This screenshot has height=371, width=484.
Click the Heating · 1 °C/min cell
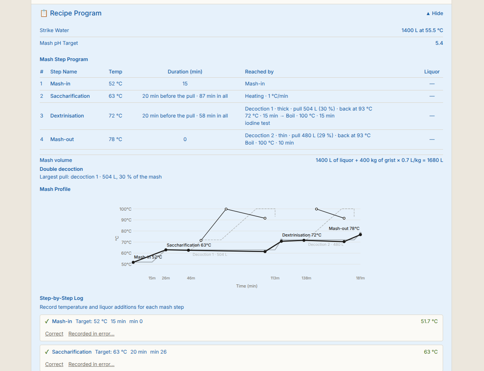point(266,96)
